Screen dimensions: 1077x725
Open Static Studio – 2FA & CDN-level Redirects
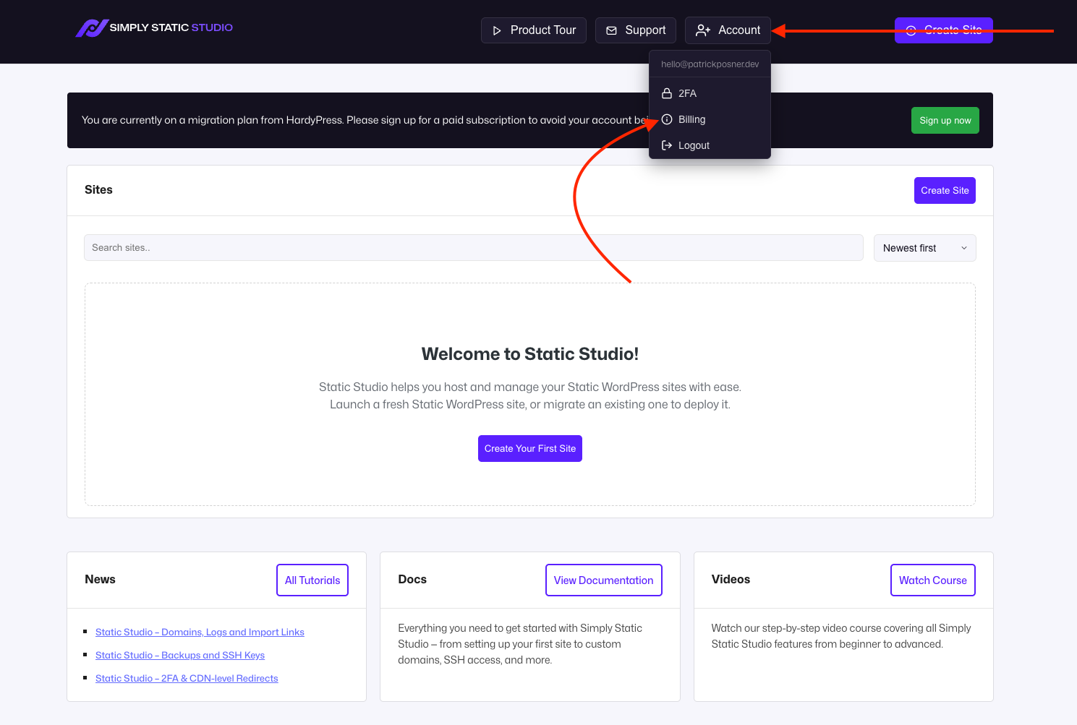[x=187, y=678]
